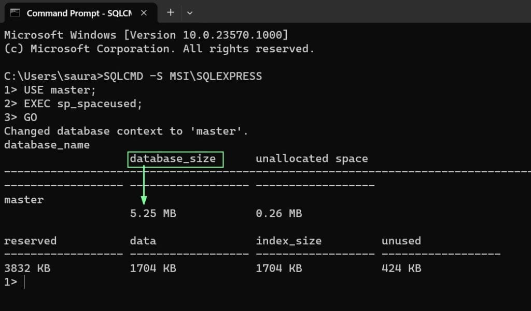Click the '1704 KB' value under data
Viewport: 531px width, 311px height.
coord(153,268)
